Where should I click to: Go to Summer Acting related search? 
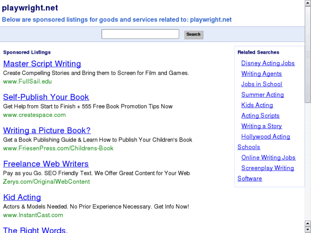coord(262,94)
